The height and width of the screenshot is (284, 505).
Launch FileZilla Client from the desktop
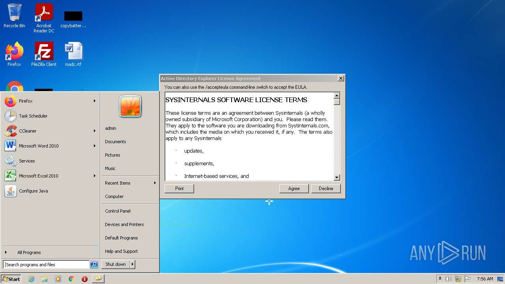click(x=44, y=54)
